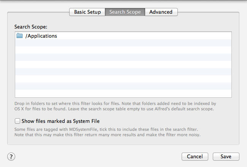
Task: Enable Show files marked as System File checkbox
Action: click(x=17, y=121)
